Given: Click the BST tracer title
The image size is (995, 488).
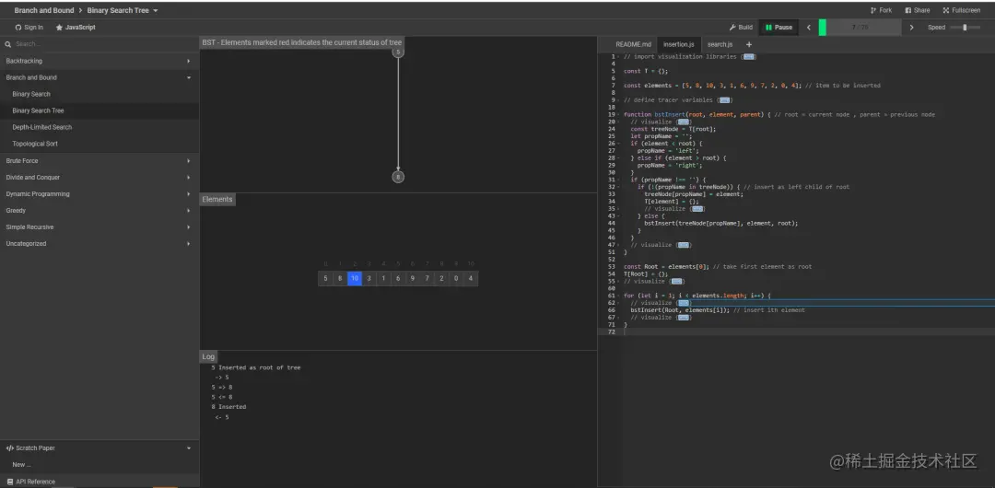Looking at the screenshot, I should point(301,42).
